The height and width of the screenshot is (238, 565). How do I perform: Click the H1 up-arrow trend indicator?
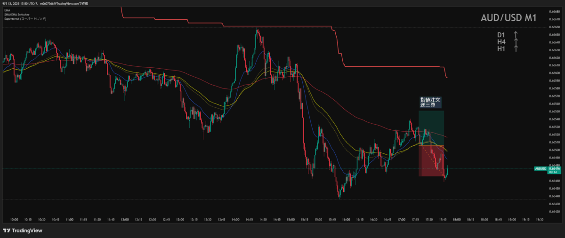point(516,48)
